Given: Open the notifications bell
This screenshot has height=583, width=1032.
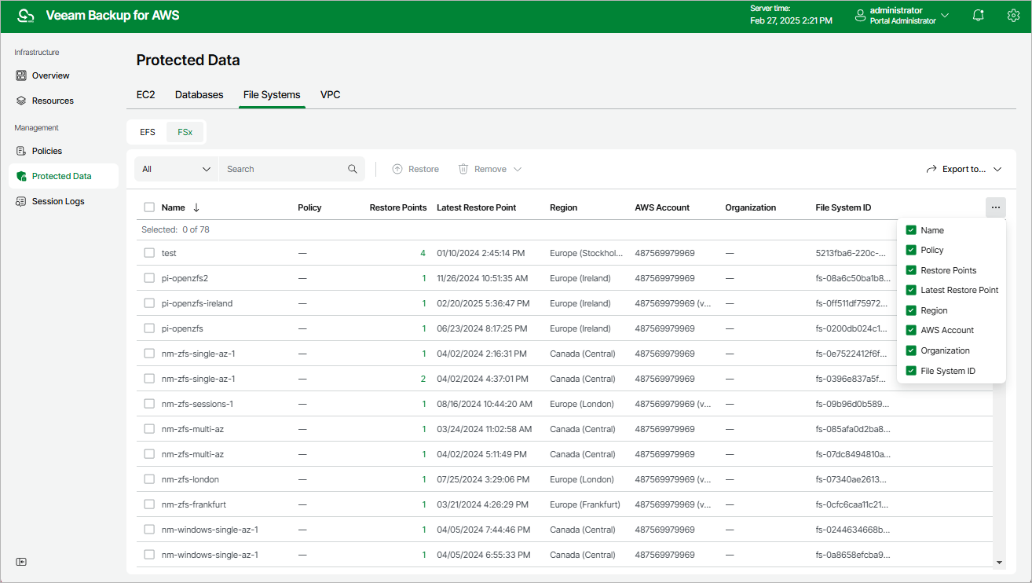Looking at the screenshot, I should coord(978,15).
